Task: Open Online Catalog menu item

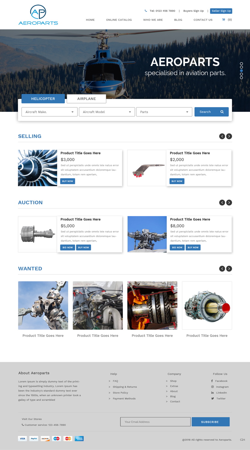Action: click(x=119, y=20)
